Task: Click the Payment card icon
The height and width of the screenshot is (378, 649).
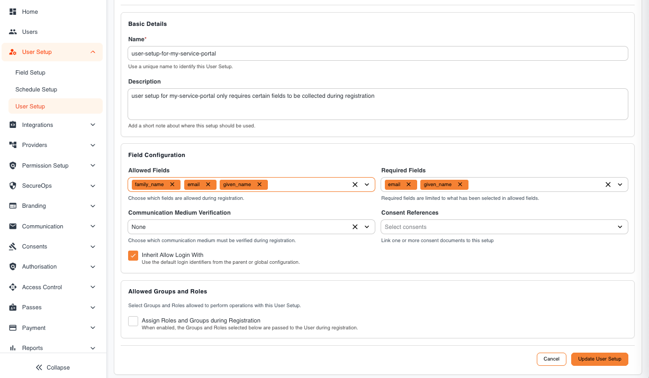Action: click(13, 328)
